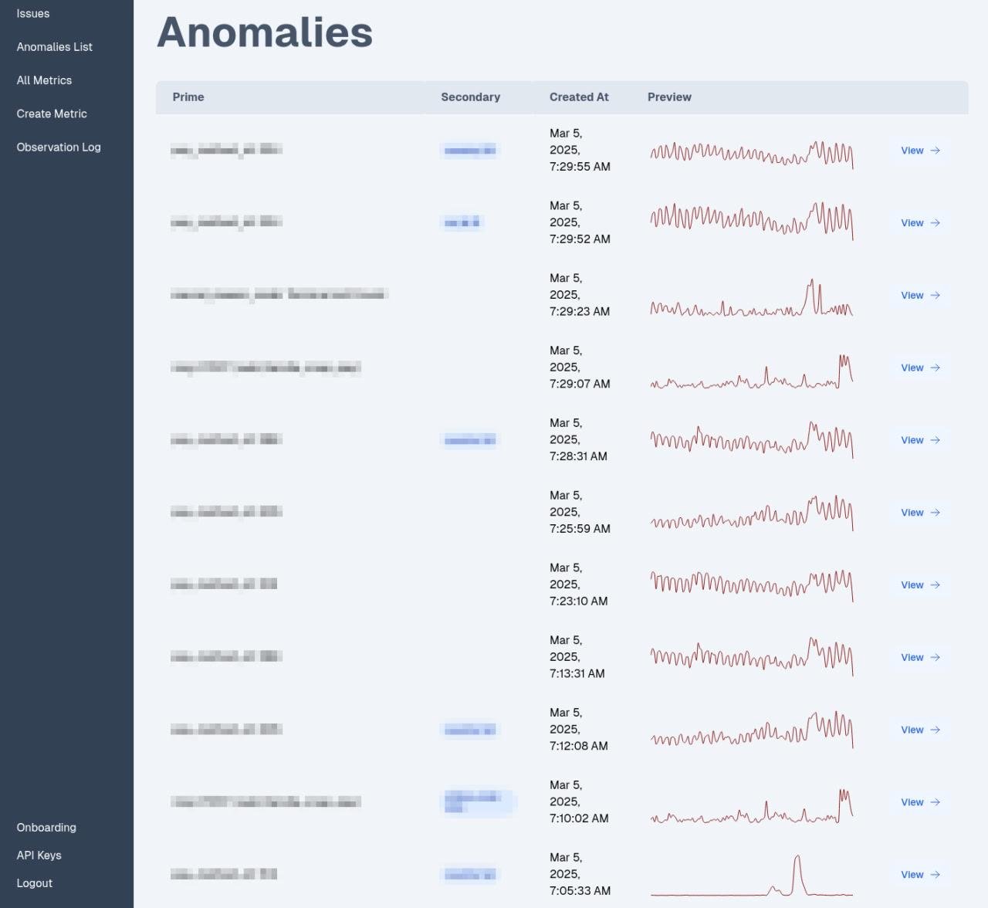Open the Onboarding page

46,827
